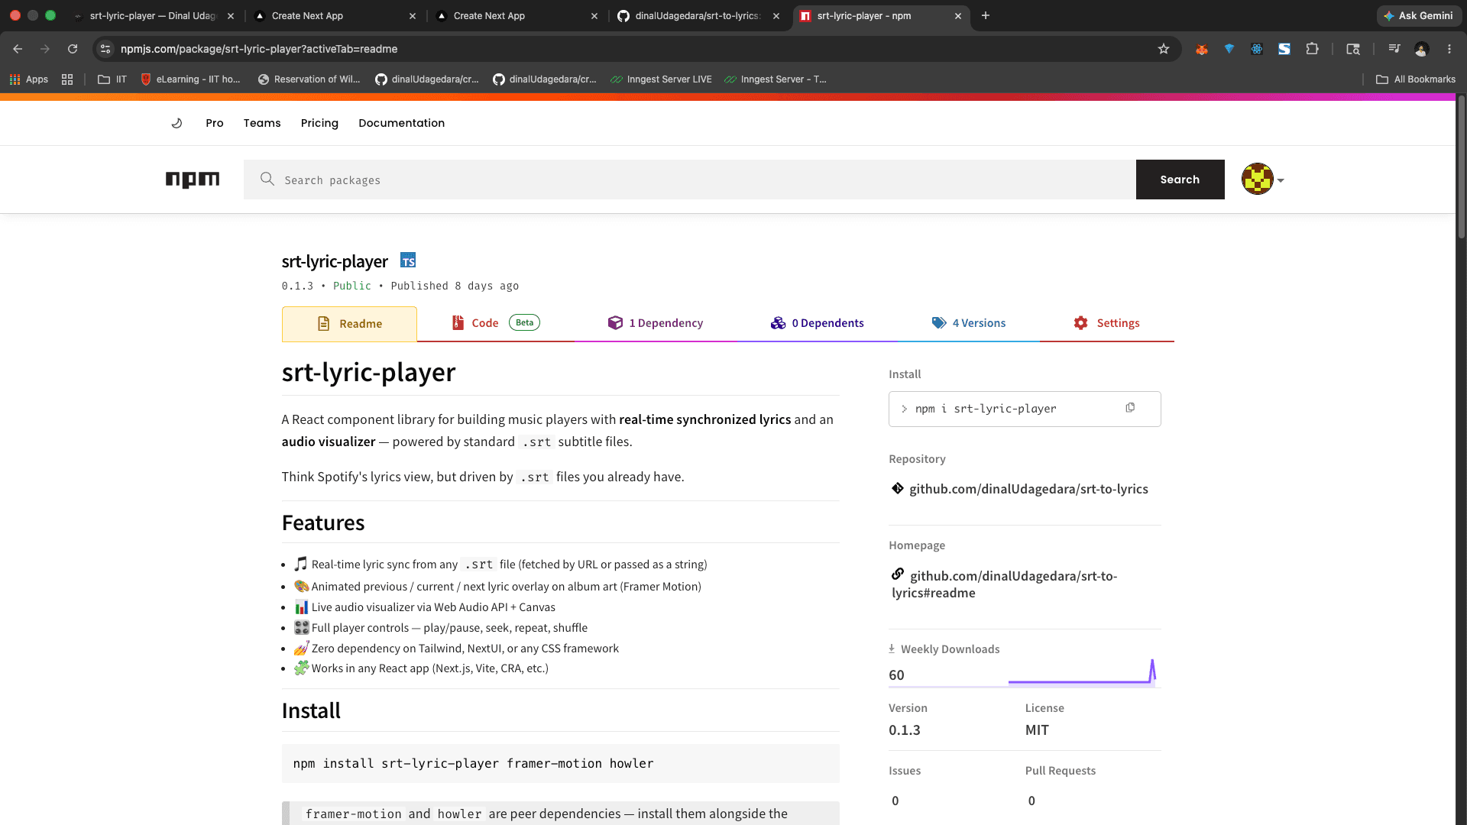Open the media control icon in toolbar
The height and width of the screenshot is (825, 1467).
1394,49
